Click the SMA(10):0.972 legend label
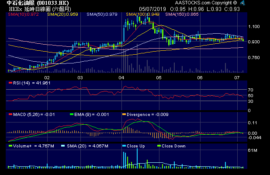Image resolution: width=270 pixels, height=175 pixels. click(x=24, y=14)
